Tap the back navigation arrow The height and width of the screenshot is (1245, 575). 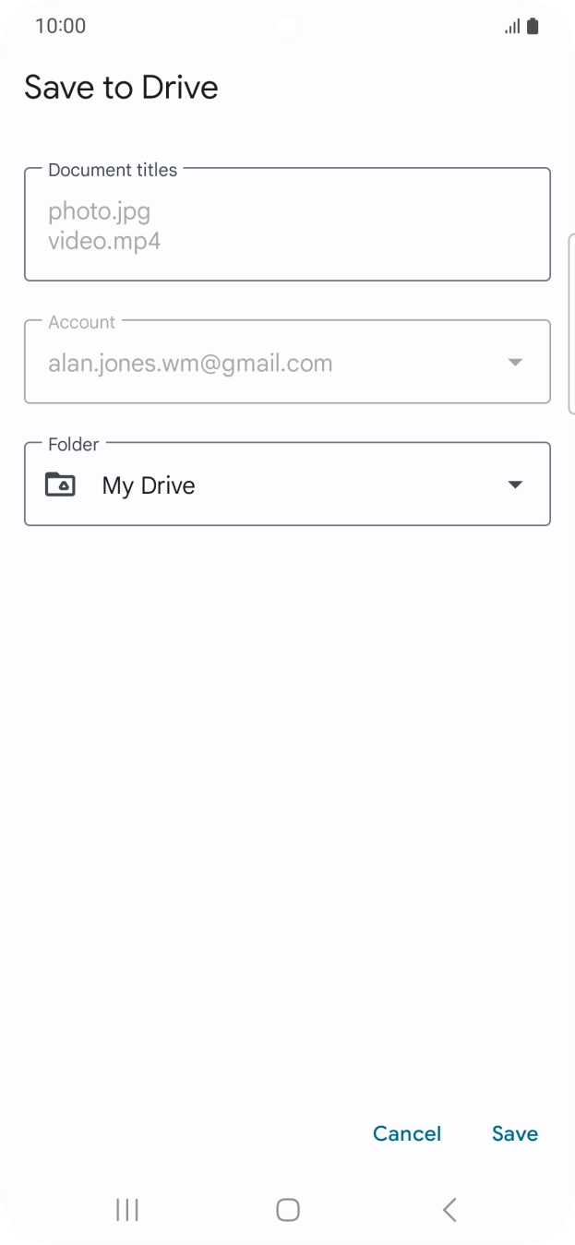coord(449,1210)
